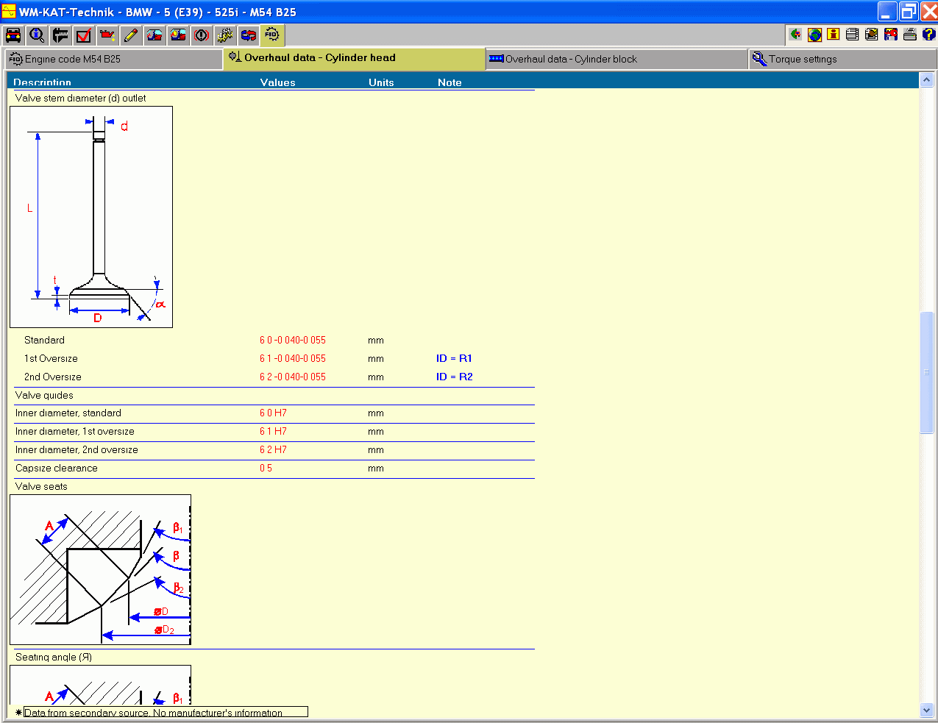This screenshot has height=723, width=938.
Task: Click the yellow information 'i' icon
Action: click(834, 34)
